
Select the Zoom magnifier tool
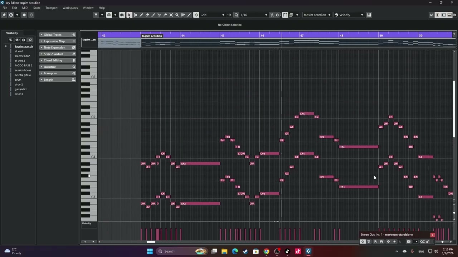[177, 15]
